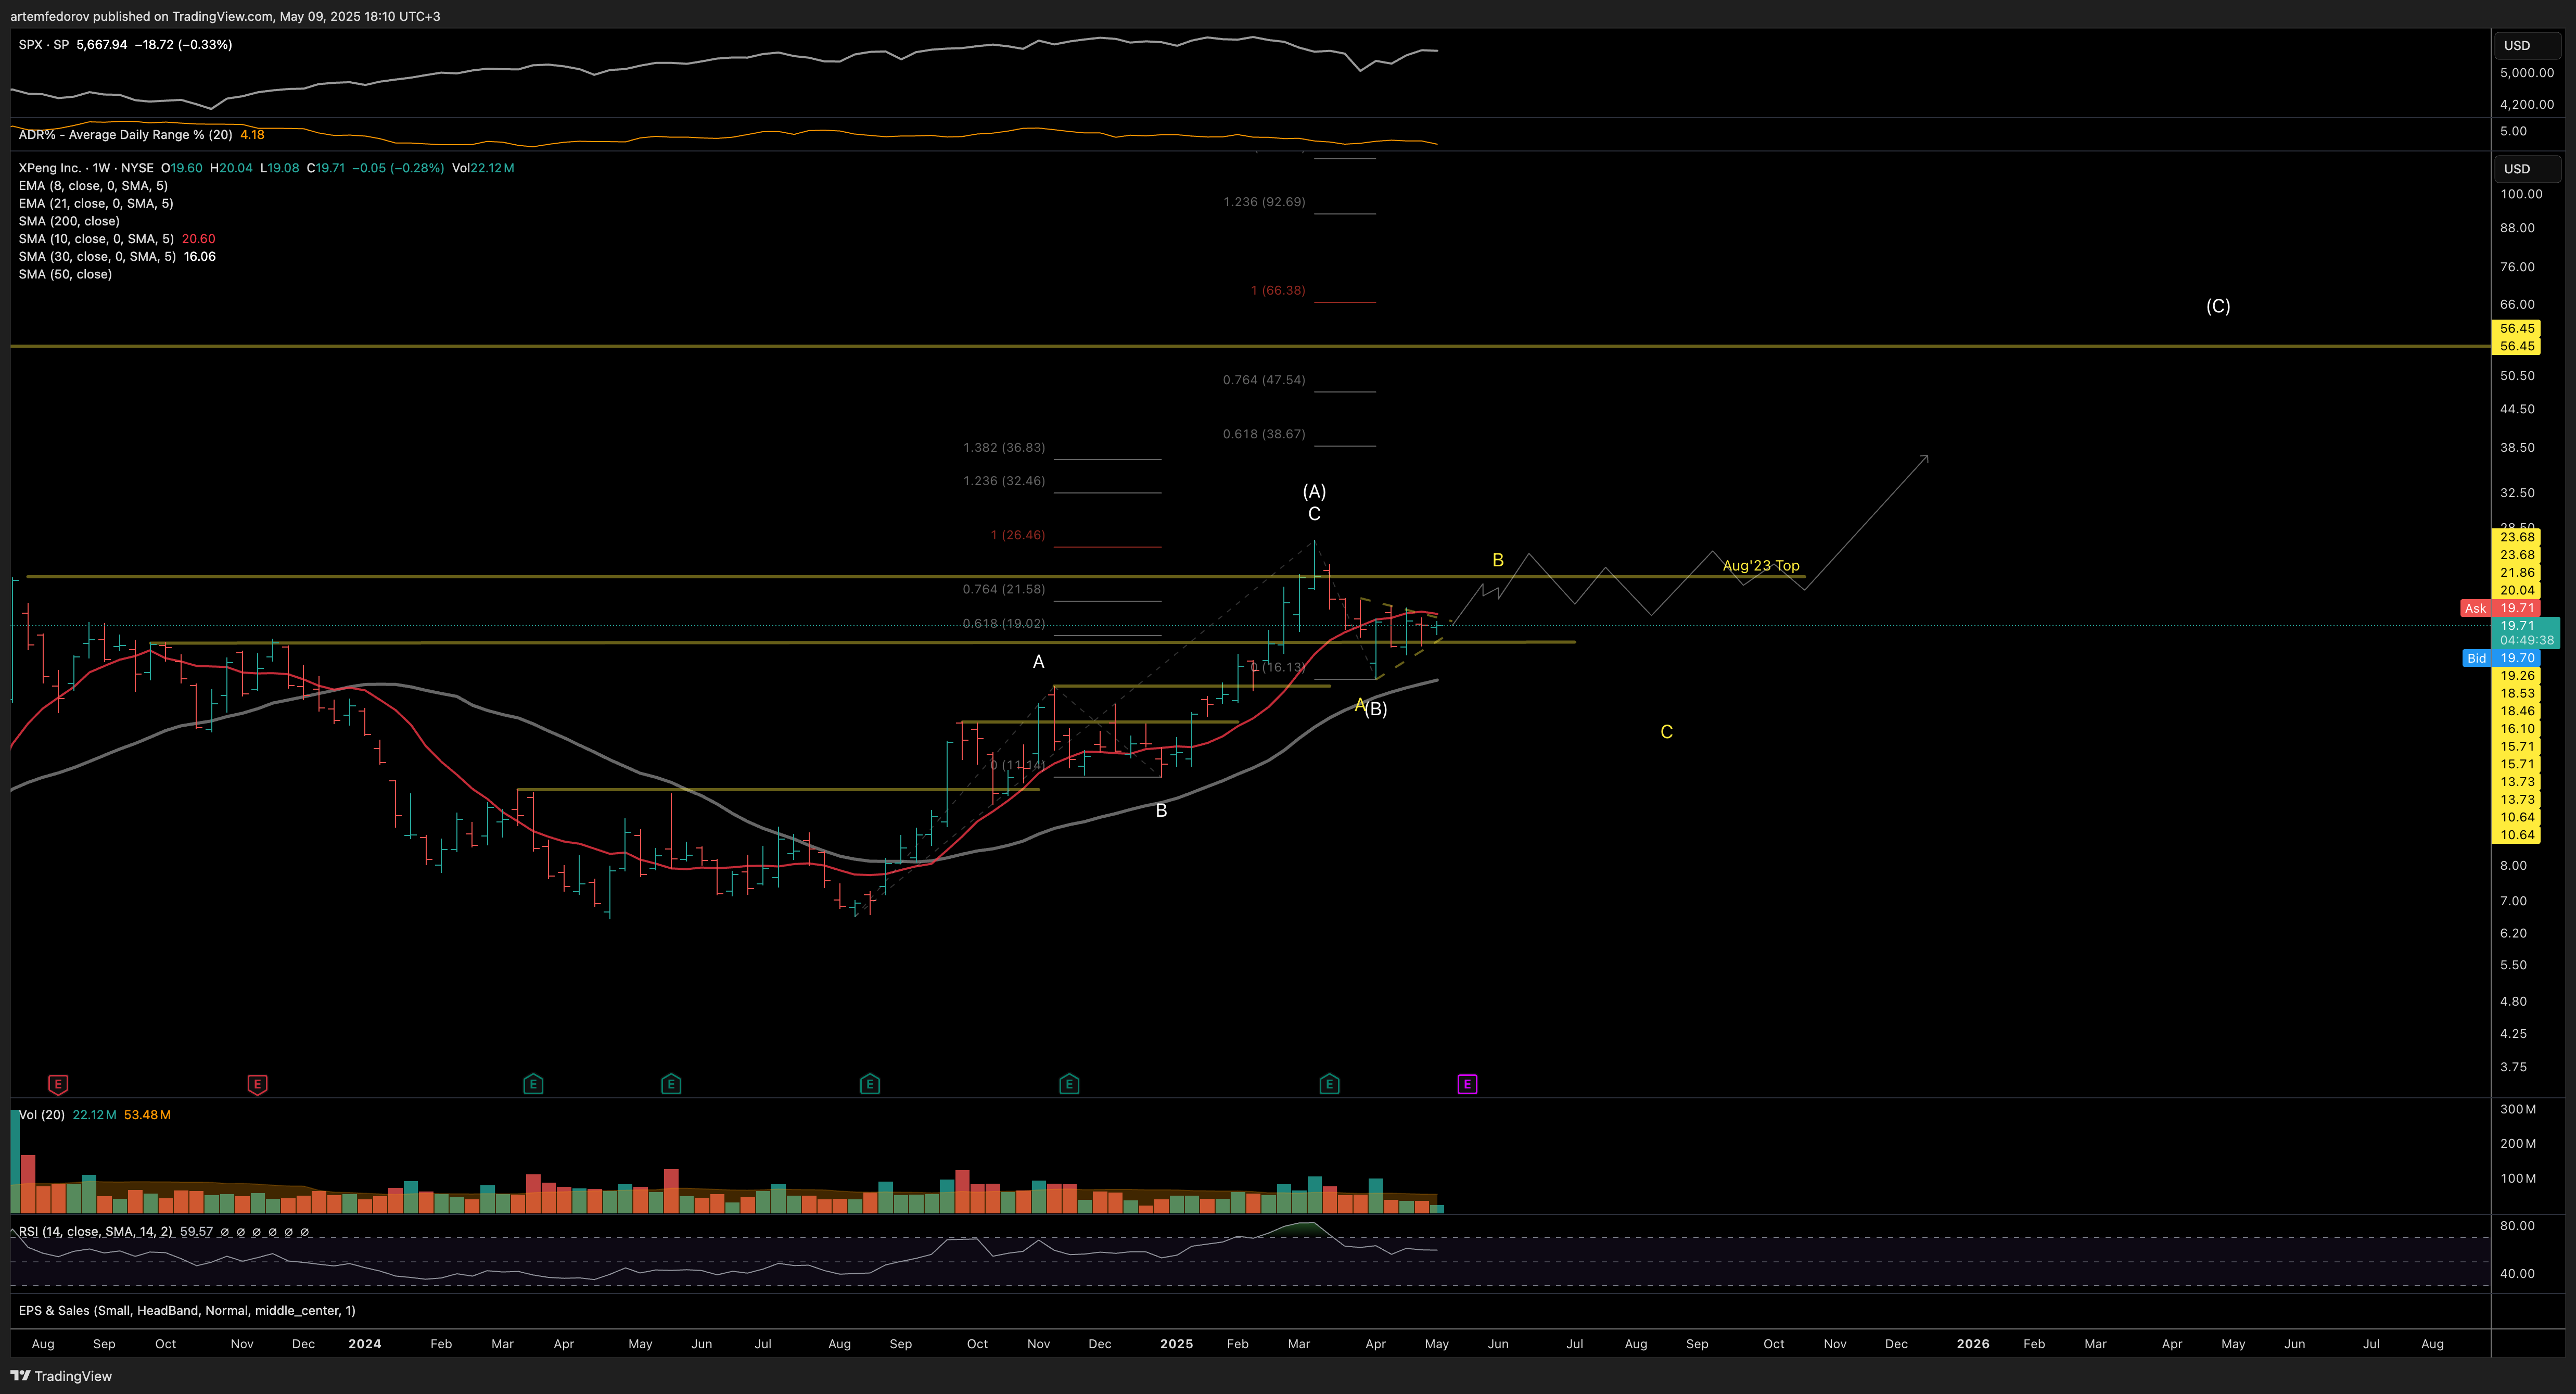Screen dimensions: 2576x1394
Task: Select the SMA (10, close, 0, SMA, 5) indicator
Action: [x=96, y=239]
